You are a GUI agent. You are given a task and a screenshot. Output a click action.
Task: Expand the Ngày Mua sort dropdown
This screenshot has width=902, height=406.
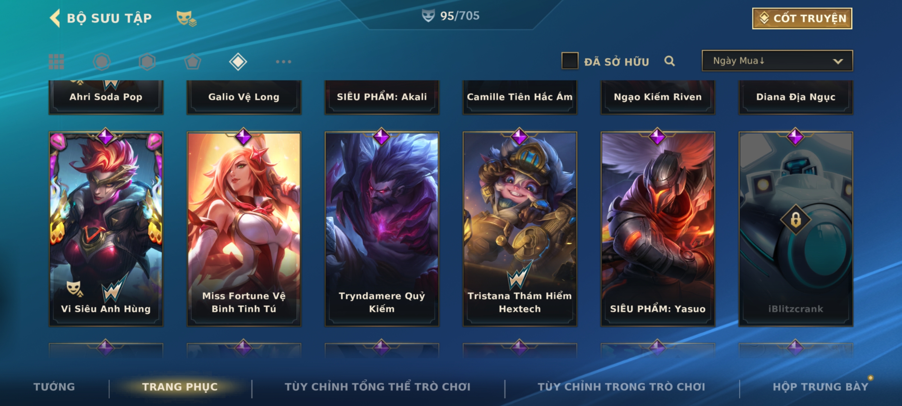(777, 61)
